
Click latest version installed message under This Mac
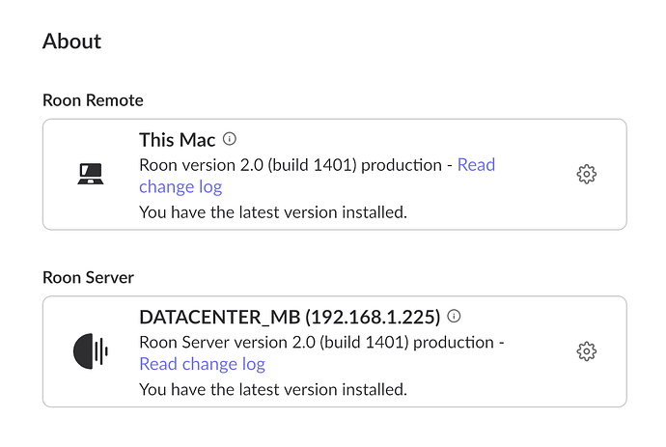tap(273, 212)
